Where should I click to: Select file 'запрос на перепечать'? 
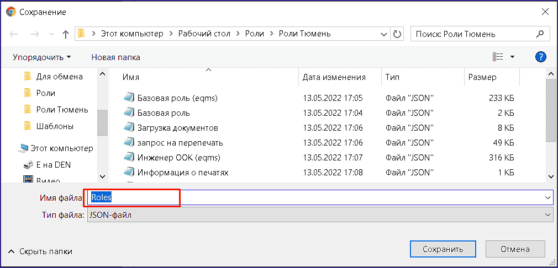pos(180,143)
